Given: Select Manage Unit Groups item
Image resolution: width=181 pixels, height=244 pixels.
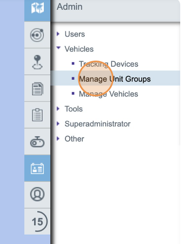Looking at the screenshot, I should [x=115, y=78].
